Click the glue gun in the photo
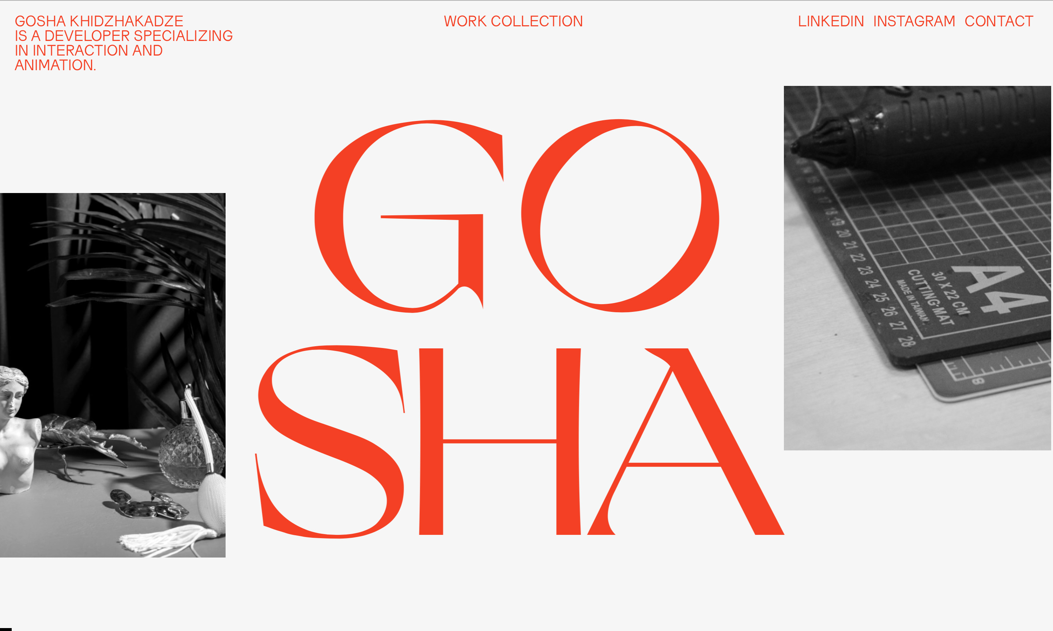The height and width of the screenshot is (631, 1053). 918,132
